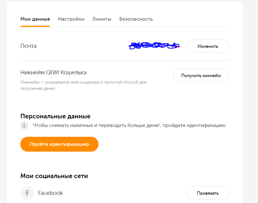Link Facebook using the Привязать button

pyautogui.click(x=207, y=193)
